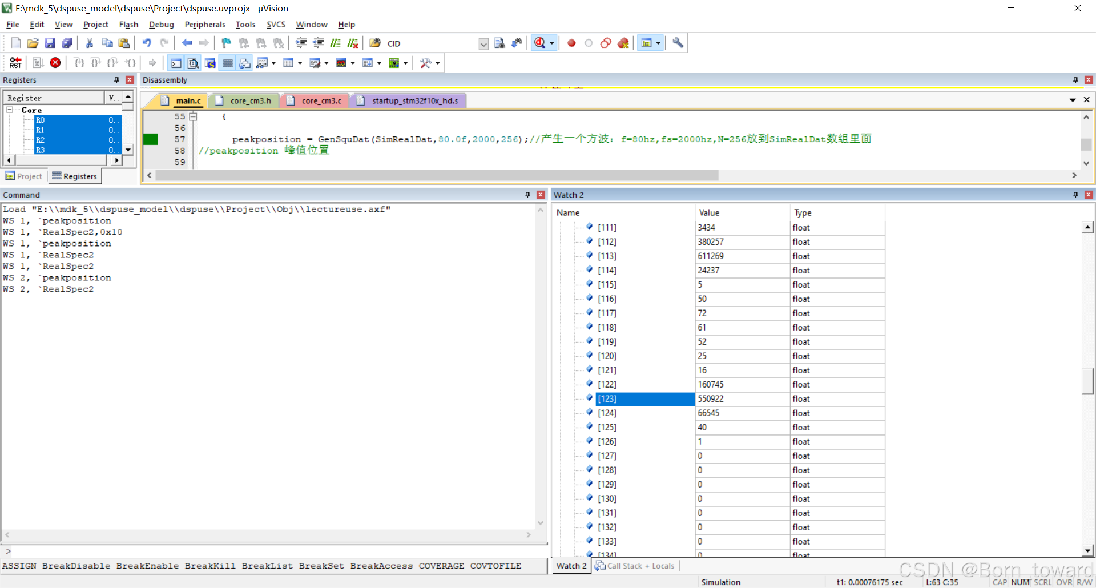The height and width of the screenshot is (588, 1096).
Task: Step over one line icon
Action: tap(96, 63)
